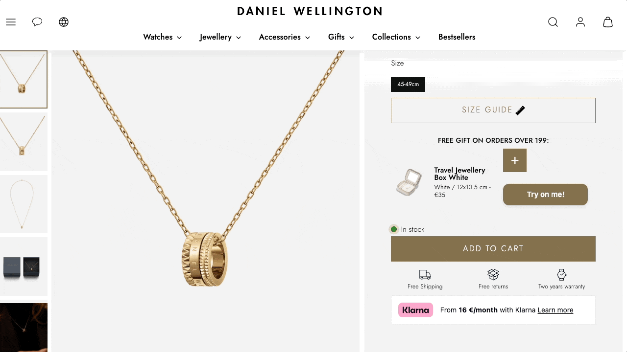
Task: Open the SIZE GUIDE button
Action: pos(493,110)
